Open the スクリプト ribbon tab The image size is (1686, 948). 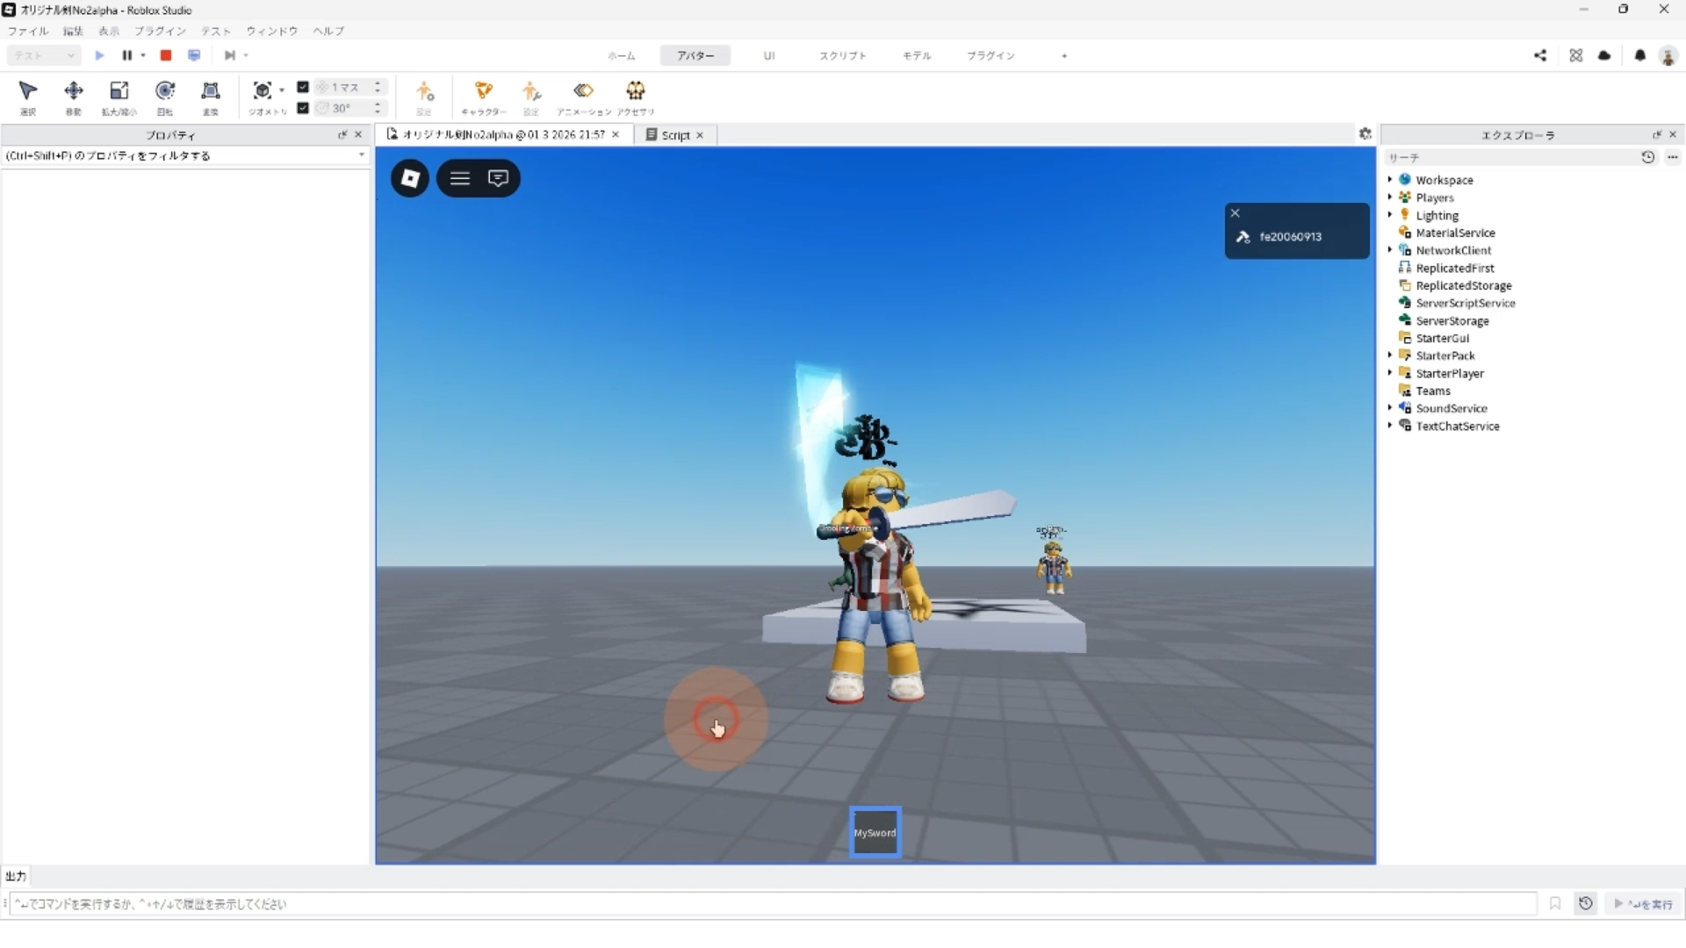(842, 55)
